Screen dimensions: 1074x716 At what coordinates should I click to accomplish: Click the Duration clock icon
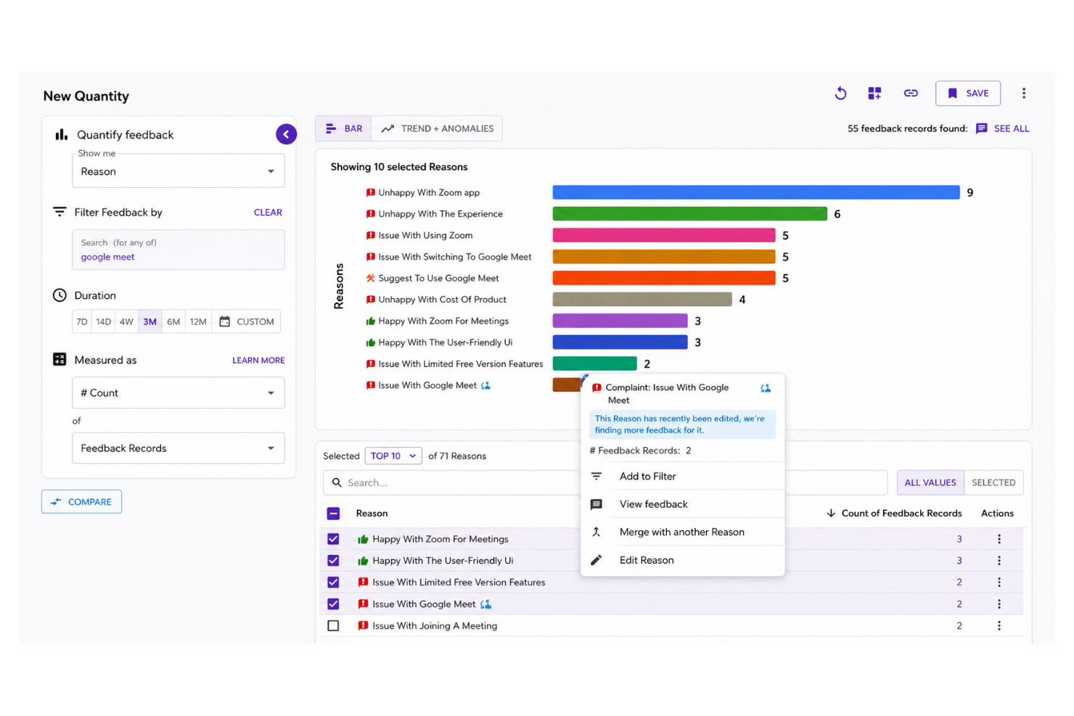coord(60,295)
